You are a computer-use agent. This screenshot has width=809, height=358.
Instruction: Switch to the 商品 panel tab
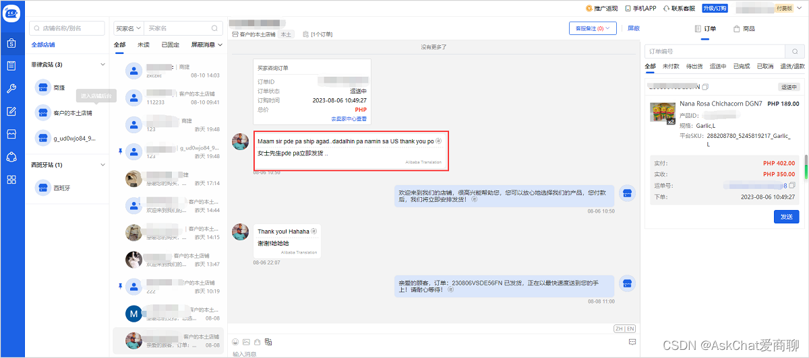(744, 29)
